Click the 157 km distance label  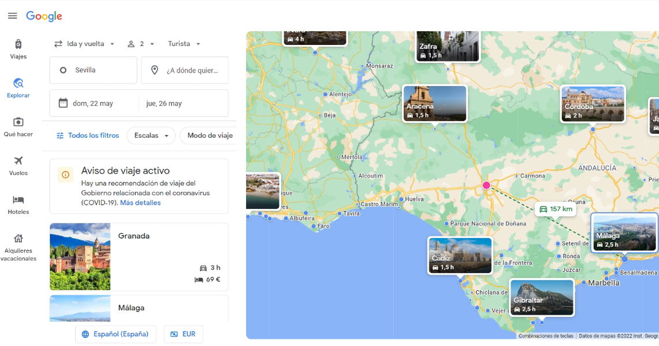click(x=556, y=209)
